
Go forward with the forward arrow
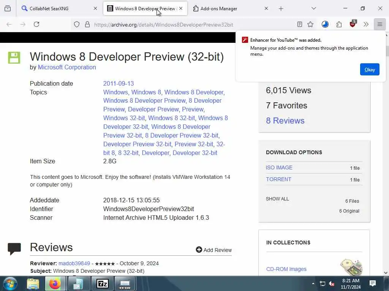tap(23, 24)
